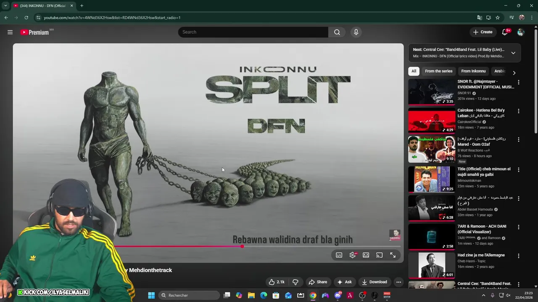Image resolution: width=538 pixels, height=302 pixels.
Task: Select the From Inkonnu chip
Action: (473, 71)
